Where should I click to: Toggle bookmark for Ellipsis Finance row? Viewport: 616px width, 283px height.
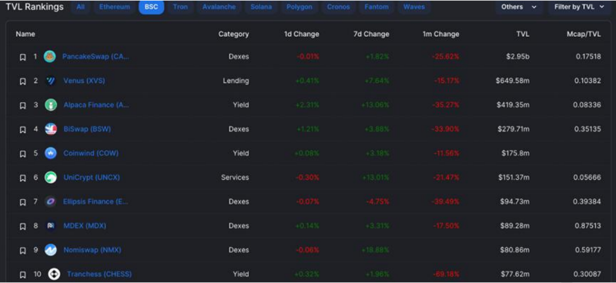point(23,202)
